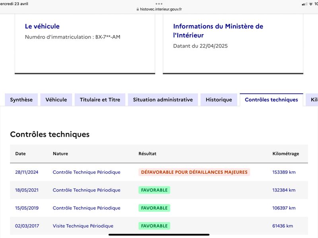Click the Favorable badge in the 02/03/2017 row
Image resolution: width=318 pixels, height=238 pixels.
[154, 226]
